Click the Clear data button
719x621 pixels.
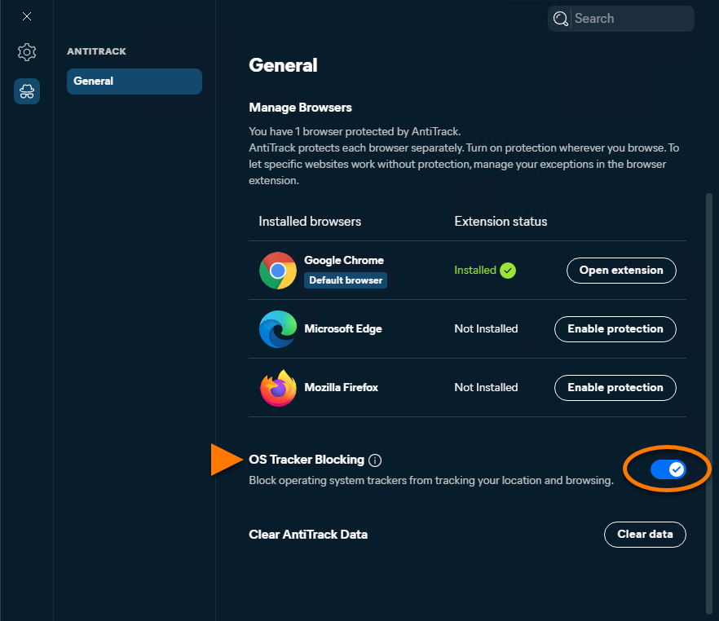645,535
